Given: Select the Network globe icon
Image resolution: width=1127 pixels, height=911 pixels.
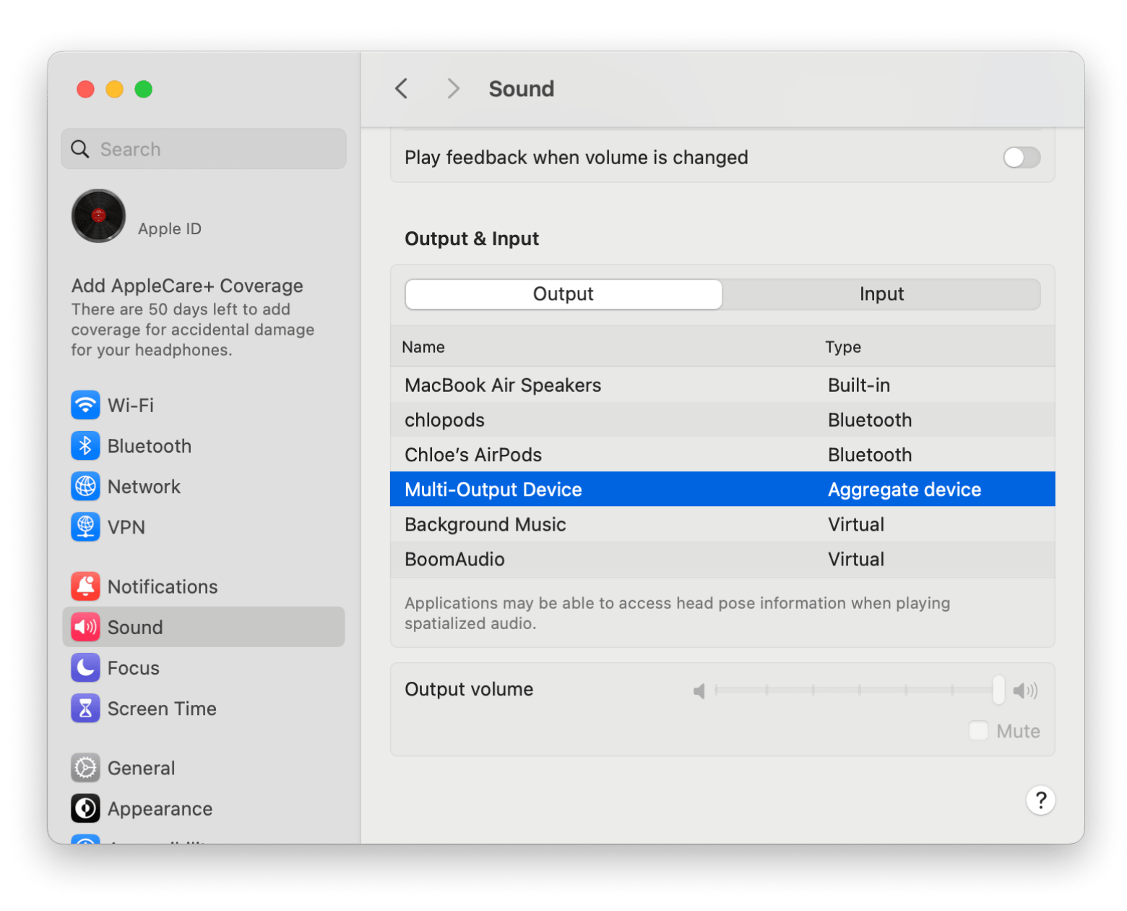Looking at the screenshot, I should tap(85, 487).
